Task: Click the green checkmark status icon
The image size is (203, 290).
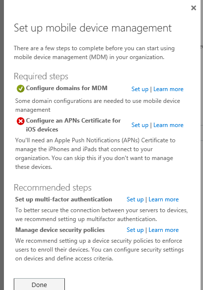Action: (21, 89)
